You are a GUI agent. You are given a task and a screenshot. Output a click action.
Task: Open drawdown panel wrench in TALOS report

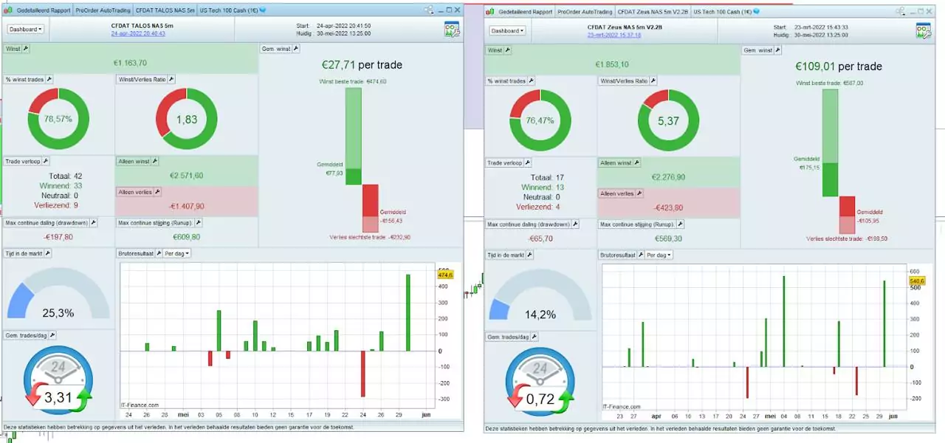[x=92, y=222]
